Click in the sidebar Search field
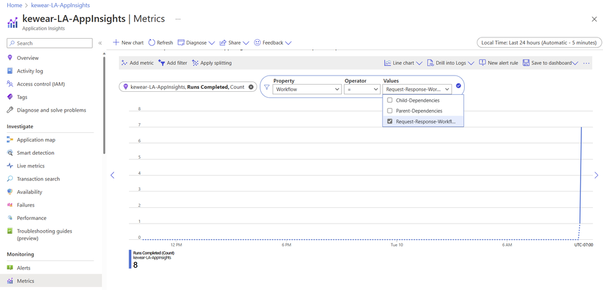The image size is (603, 290). tap(50, 43)
